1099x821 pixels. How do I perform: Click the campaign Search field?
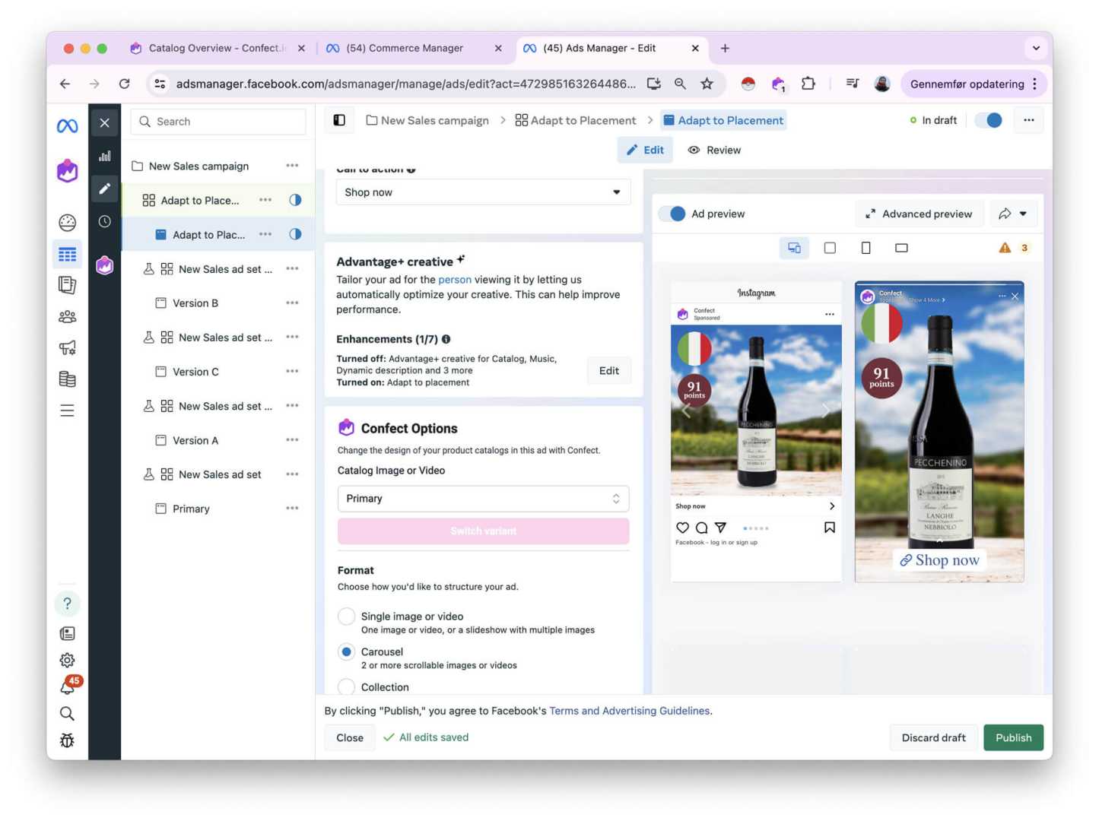[x=218, y=122]
